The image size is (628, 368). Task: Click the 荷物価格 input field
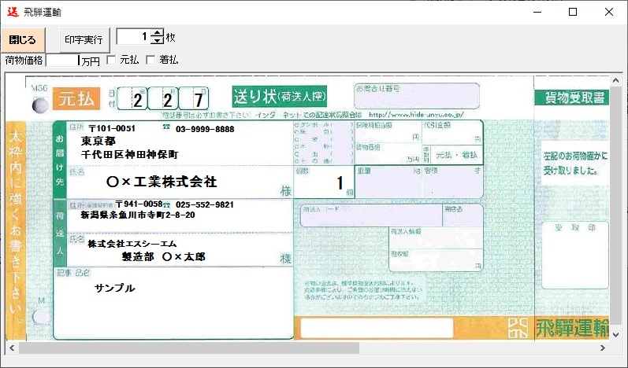coord(63,61)
